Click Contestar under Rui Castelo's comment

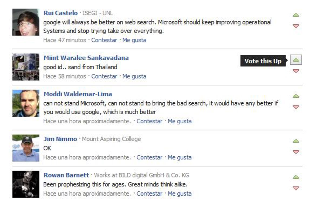coord(104,40)
